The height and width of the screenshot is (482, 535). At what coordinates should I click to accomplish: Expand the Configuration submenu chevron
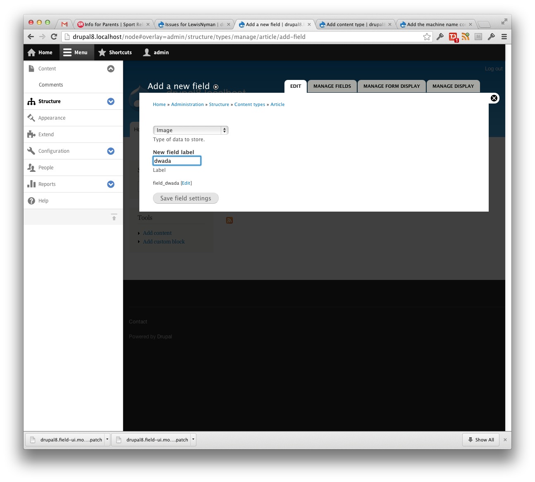[111, 151]
